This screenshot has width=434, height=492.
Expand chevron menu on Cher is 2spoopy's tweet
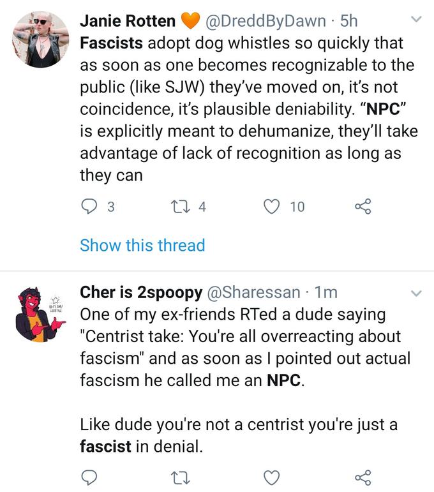click(x=417, y=294)
